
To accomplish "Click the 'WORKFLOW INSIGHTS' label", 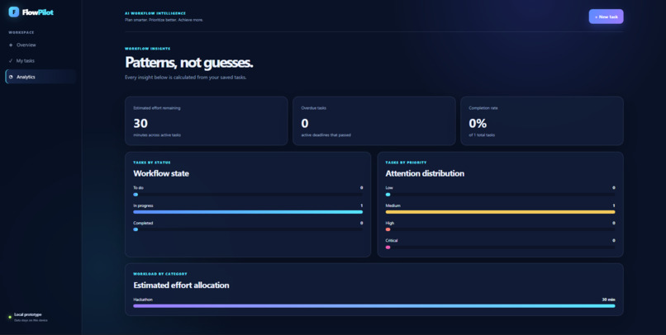I will [147, 49].
